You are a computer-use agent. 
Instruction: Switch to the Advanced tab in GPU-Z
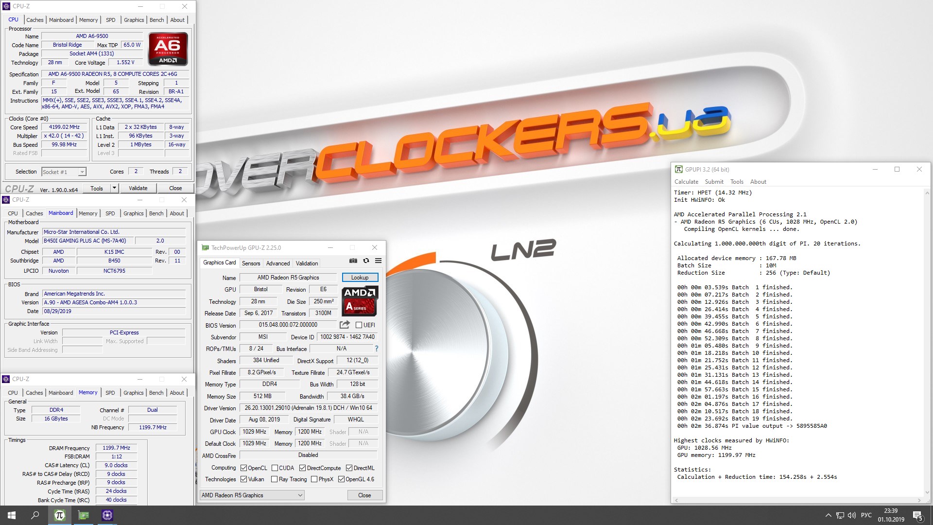[278, 263]
